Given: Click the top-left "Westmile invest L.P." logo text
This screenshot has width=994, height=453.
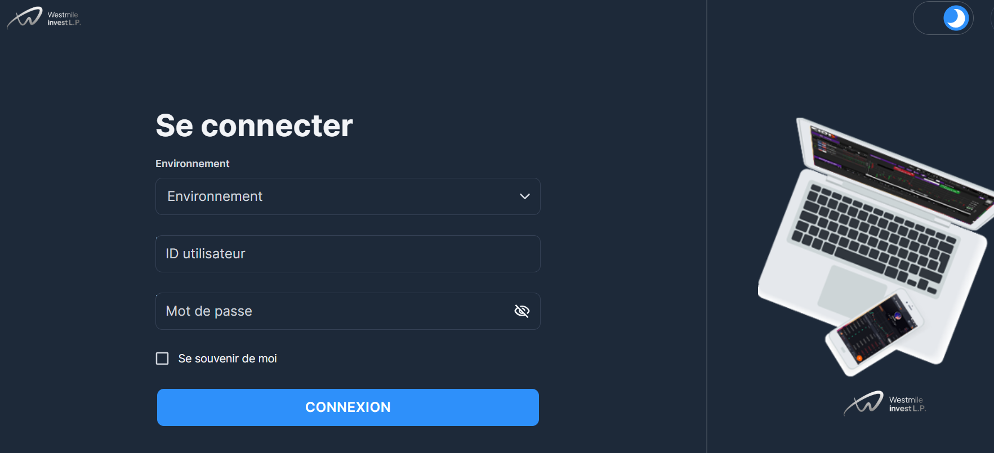Looking at the screenshot, I should [64, 19].
